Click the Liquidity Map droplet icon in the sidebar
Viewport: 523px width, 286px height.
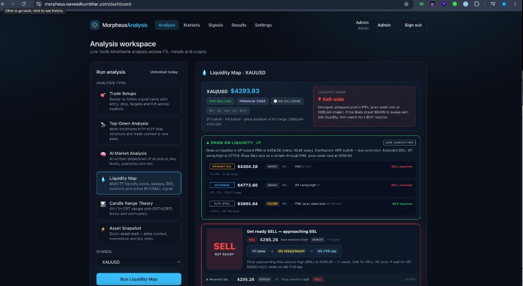[x=103, y=179]
